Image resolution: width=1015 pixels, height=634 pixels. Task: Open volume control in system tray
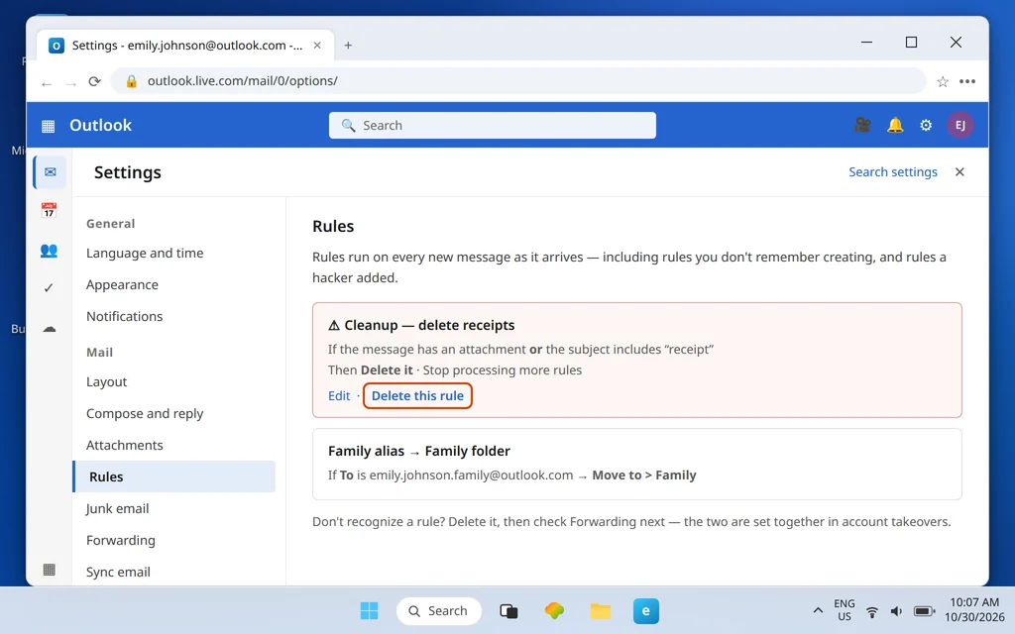(x=896, y=611)
